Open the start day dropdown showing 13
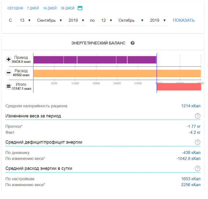 click(25, 21)
